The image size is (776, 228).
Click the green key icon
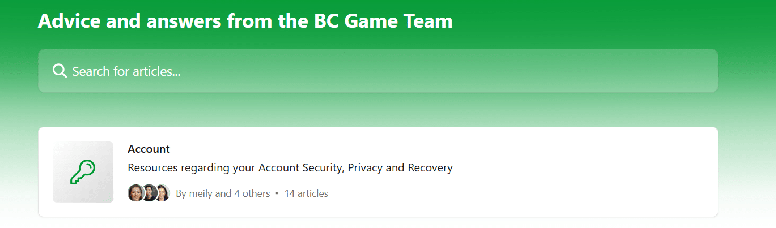83,172
